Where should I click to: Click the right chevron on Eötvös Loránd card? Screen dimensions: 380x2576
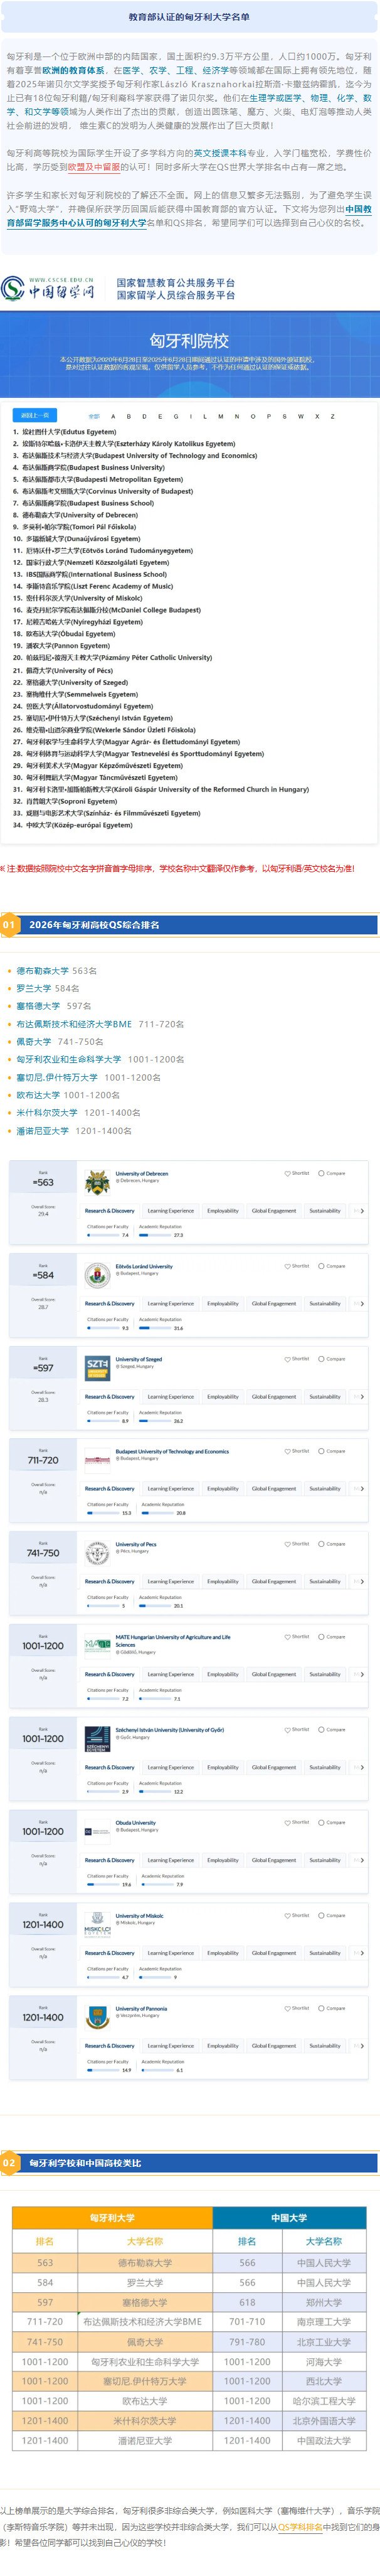click(x=361, y=1304)
